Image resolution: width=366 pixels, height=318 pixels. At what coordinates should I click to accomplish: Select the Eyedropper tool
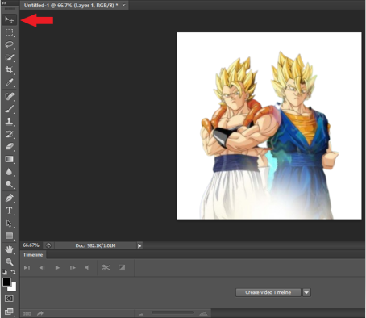pos(10,82)
